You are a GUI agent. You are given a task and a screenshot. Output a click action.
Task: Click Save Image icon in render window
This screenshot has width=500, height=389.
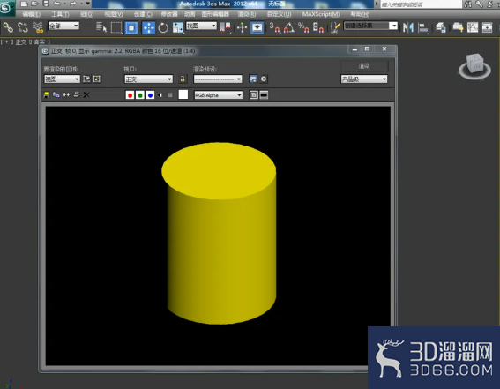(x=47, y=94)
